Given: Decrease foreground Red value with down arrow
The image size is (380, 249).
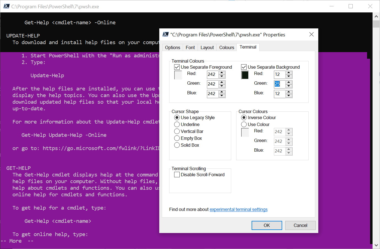Looking at the screenshot, I should [x=222, y=76].
